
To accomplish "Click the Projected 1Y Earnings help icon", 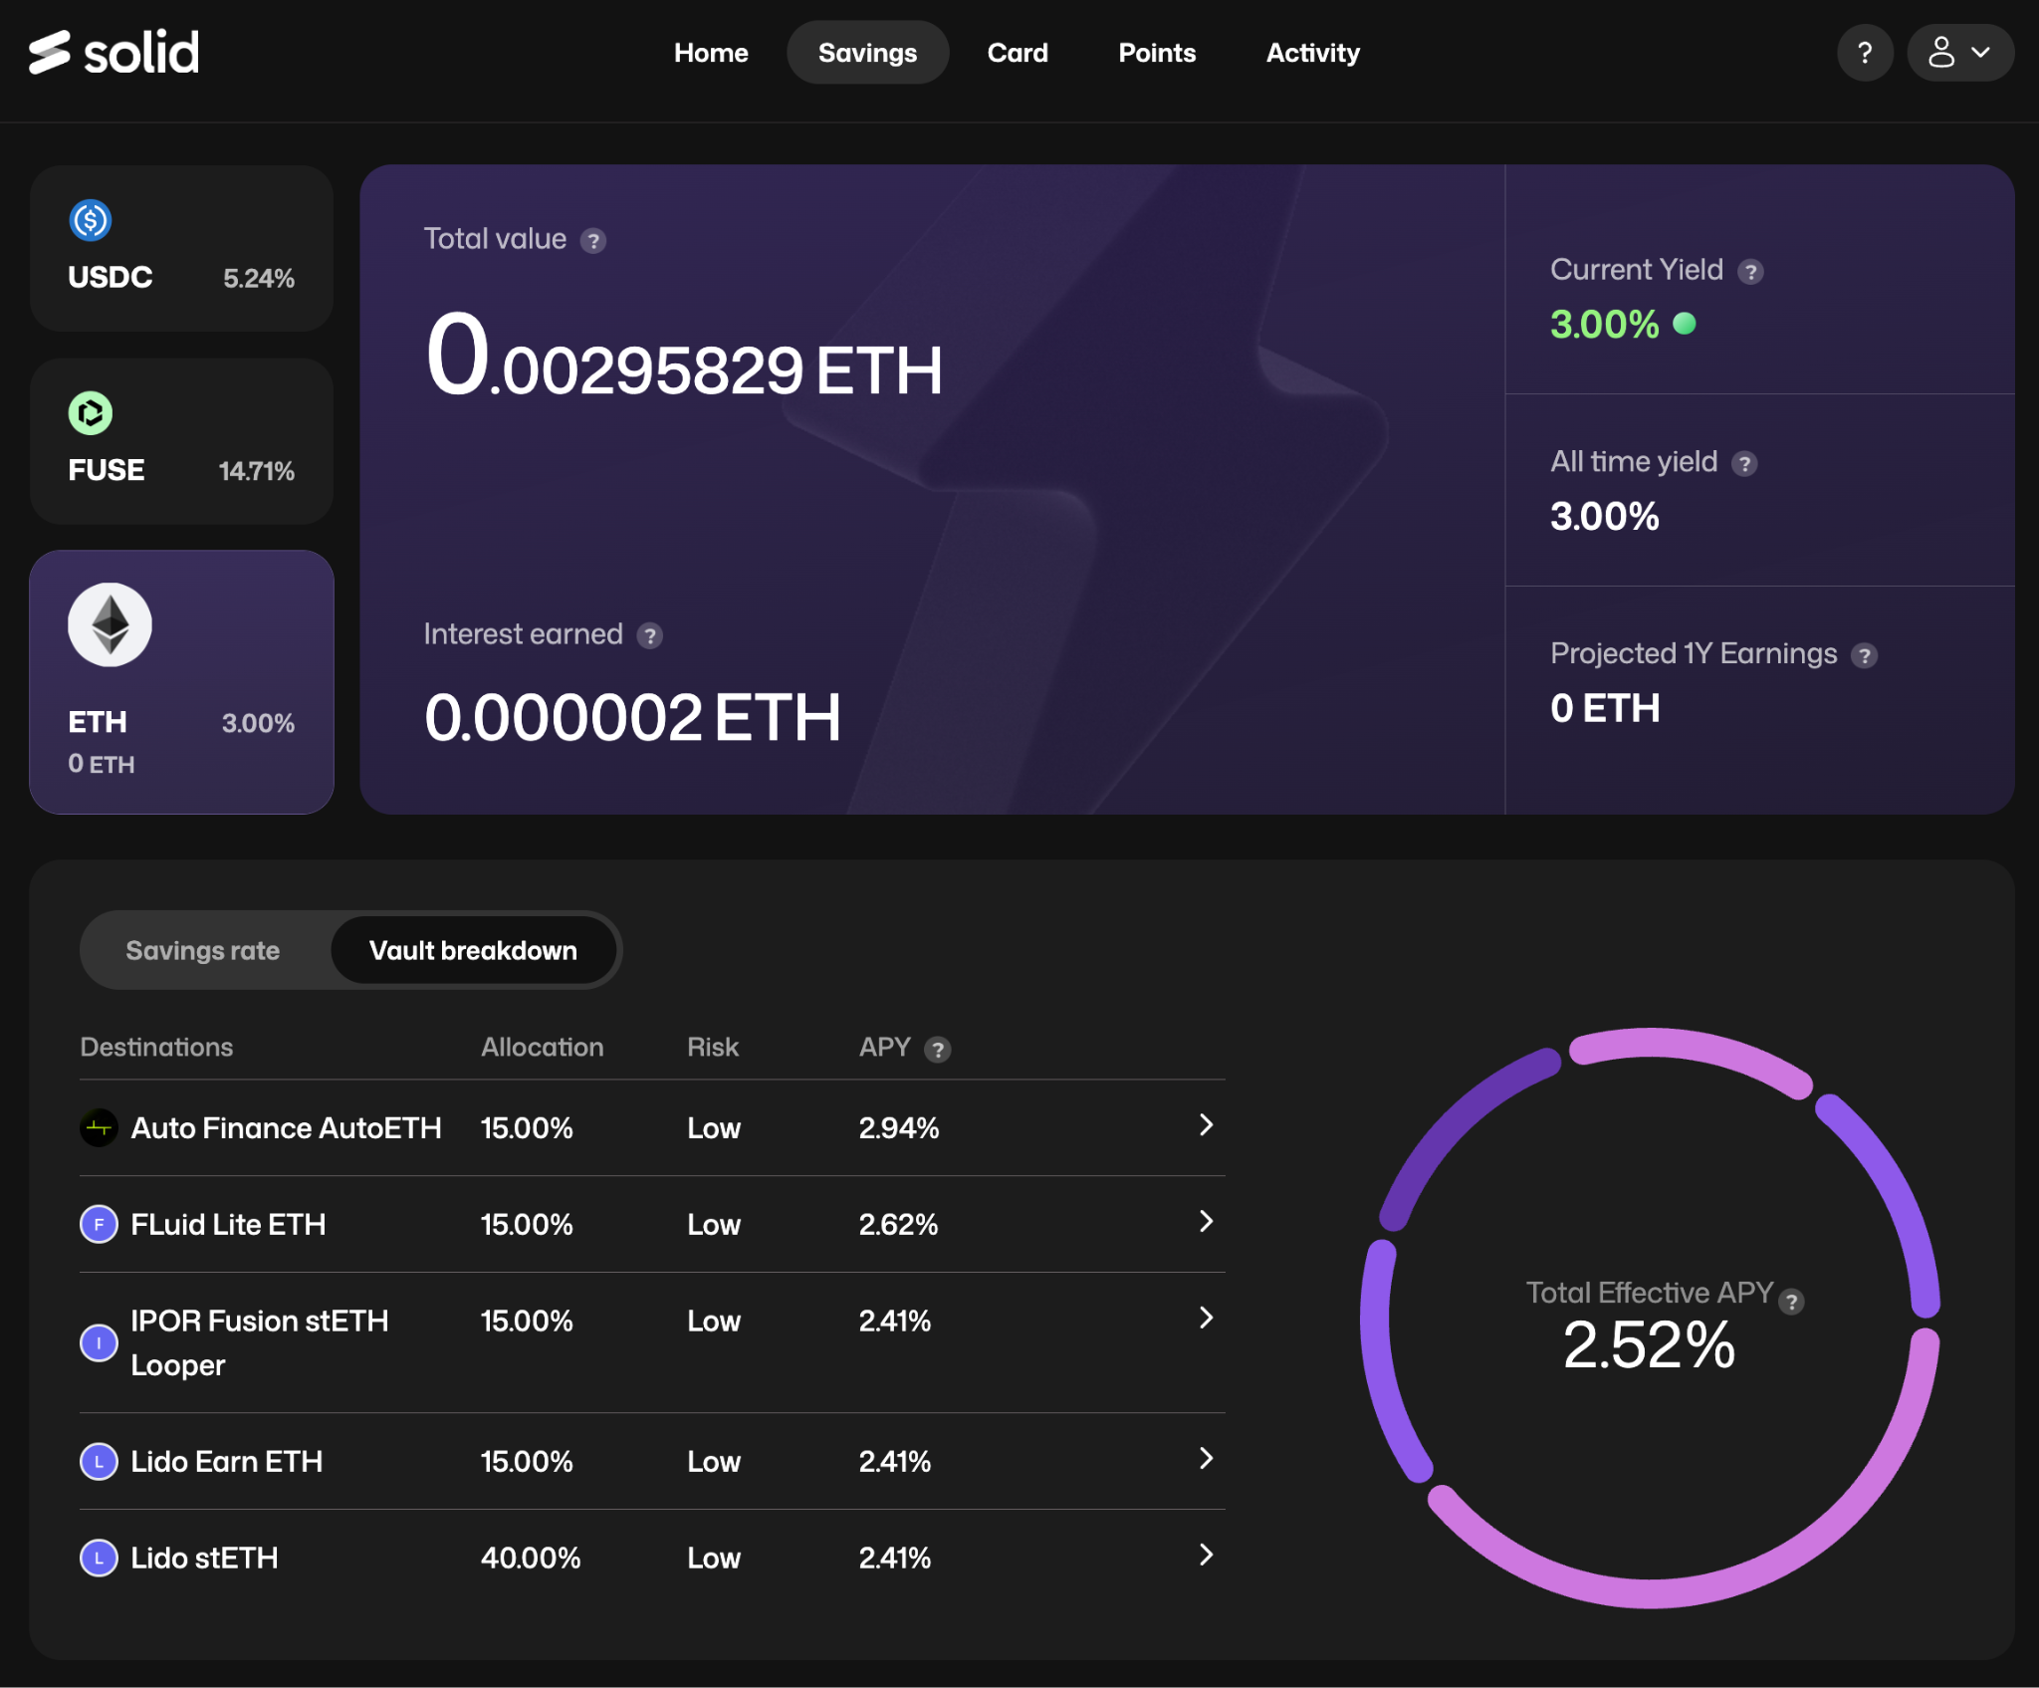I will pyautogui.click(x=1864, y=655).
